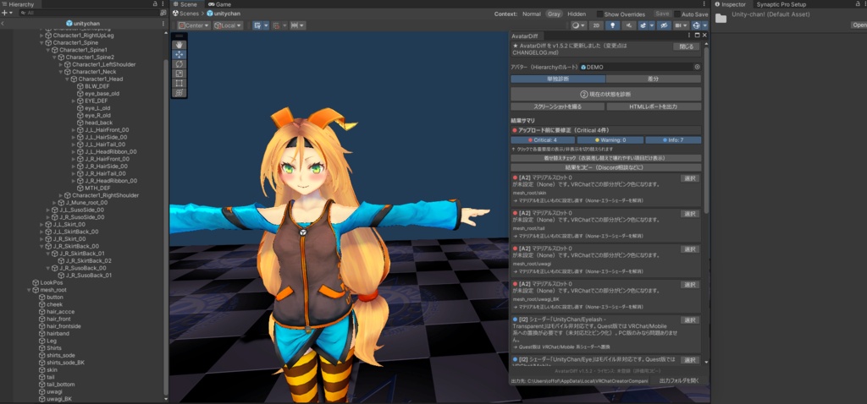867x404 pixels.
Task: Select the Rotate tool
Action: pos(179,64)
